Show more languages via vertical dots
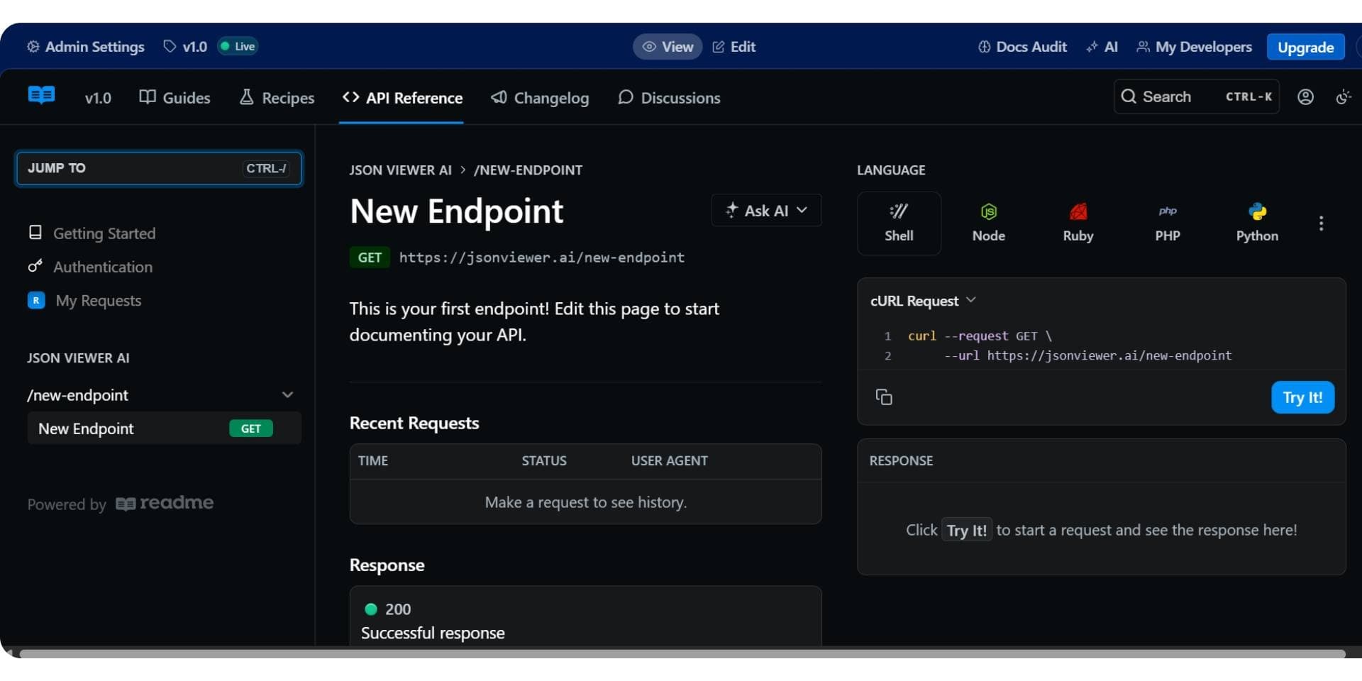 [1321, 223]
